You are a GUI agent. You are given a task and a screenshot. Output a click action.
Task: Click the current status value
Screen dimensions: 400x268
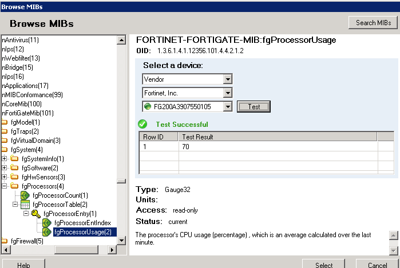[x=178, y=222]
